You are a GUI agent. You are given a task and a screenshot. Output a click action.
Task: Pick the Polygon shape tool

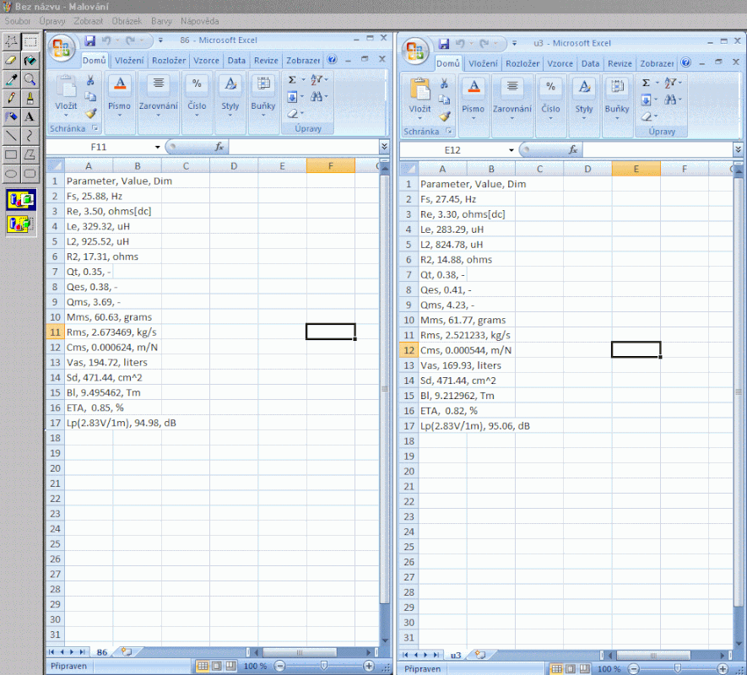[x=30, y=154]
